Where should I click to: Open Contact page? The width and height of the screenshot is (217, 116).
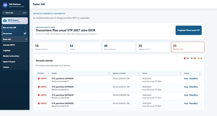click(15, 67)
